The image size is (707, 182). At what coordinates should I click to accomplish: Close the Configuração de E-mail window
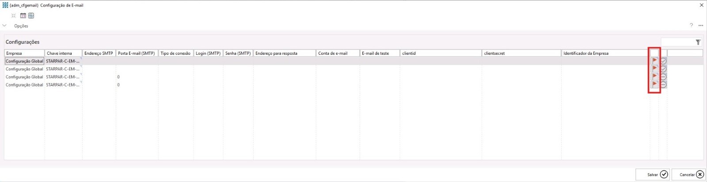pyautogui.click(x=701, y=5)
